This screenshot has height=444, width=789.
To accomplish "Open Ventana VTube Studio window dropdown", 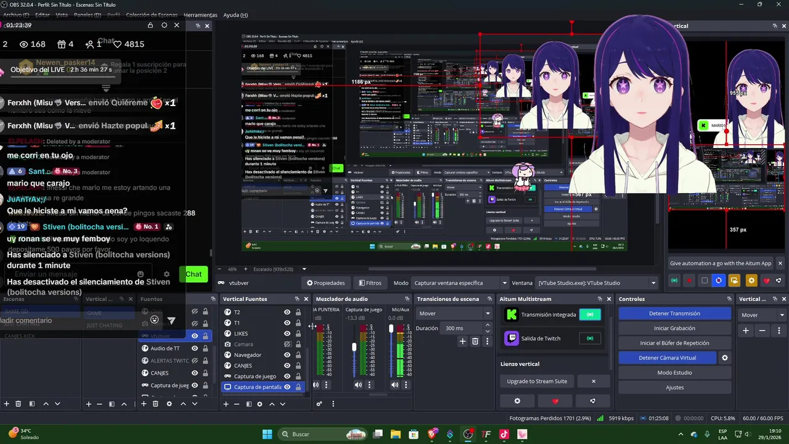I will pos(598,283).
